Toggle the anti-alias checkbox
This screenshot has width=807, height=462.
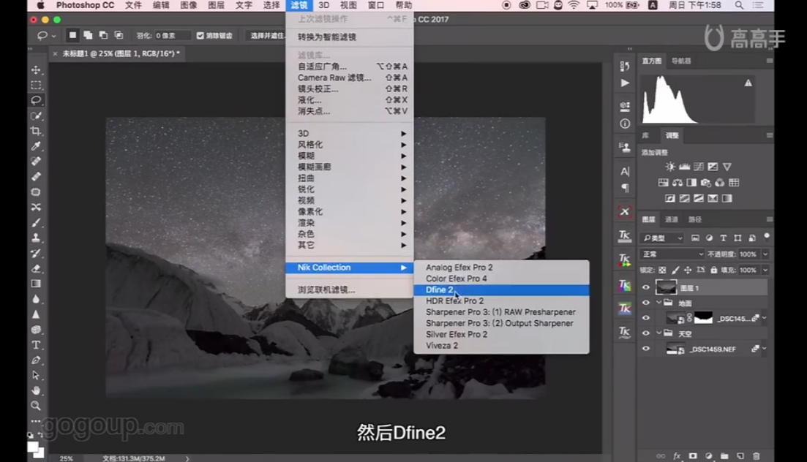200,36
